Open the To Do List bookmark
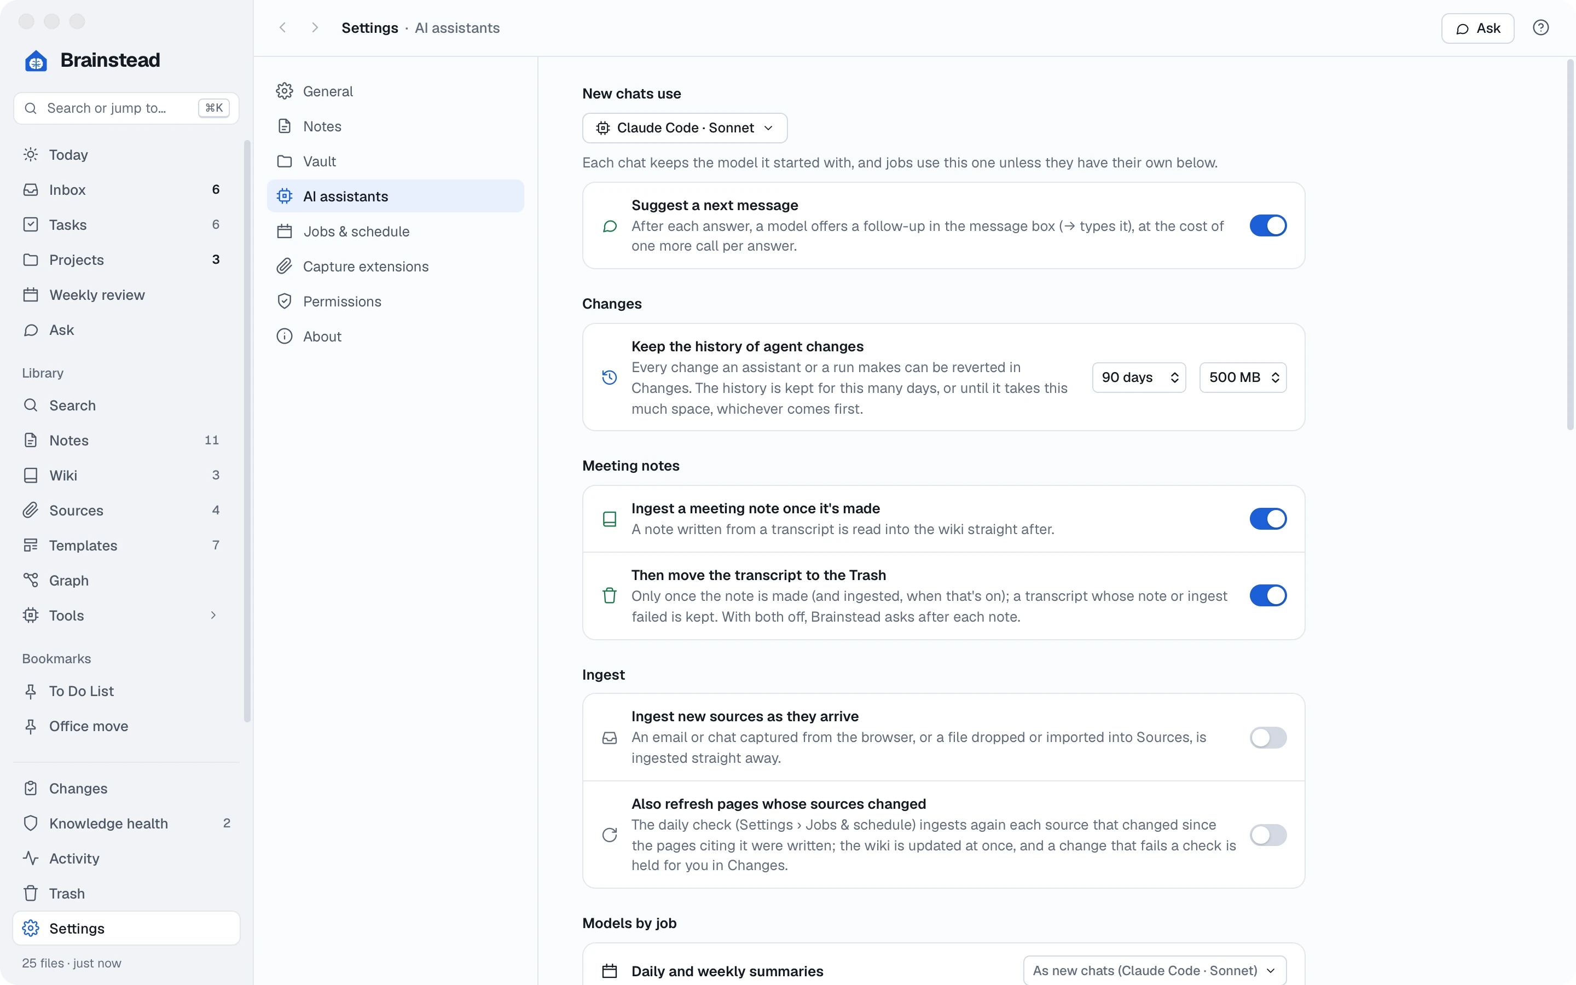The height and width of the screenshot is (985, 1576). (x=126, y=691)
